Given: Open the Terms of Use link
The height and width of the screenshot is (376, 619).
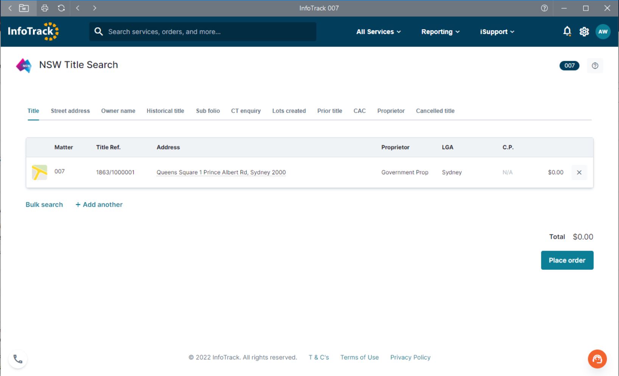Looking at the screenshot, I should tap(360, 357).
